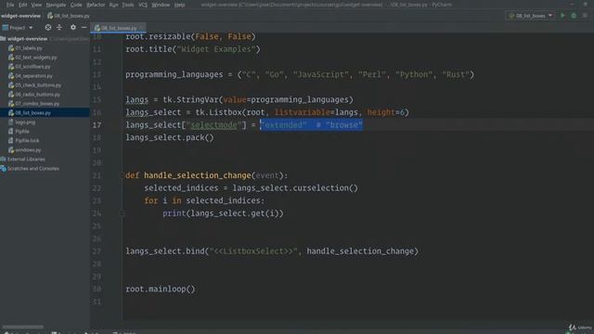Expand External Libraries node
The width and height of the screenshot is (594, 334).
click(x=26, y=160)
